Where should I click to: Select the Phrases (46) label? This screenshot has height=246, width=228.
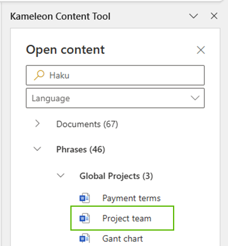[81, 149]
